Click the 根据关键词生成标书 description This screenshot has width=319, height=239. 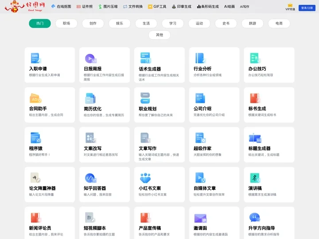262,115
